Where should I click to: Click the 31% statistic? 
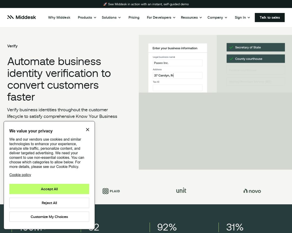point(235,227)
